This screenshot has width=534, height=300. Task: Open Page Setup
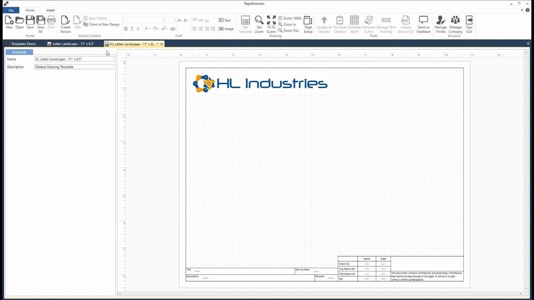point(308,24)
